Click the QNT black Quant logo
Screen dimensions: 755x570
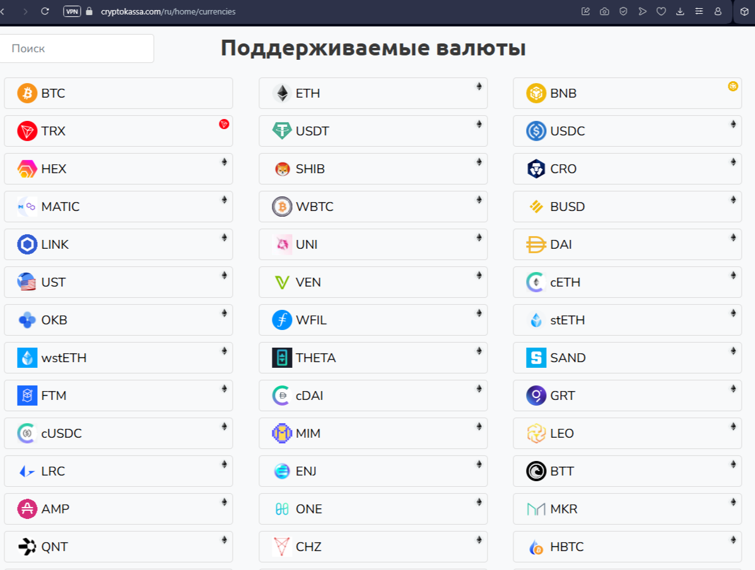27,547
